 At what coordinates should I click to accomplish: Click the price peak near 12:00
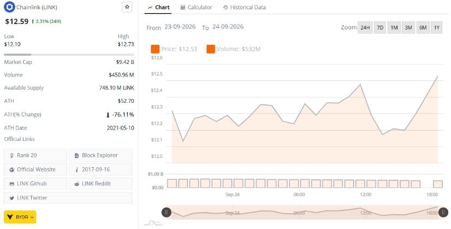(x=360, y=84)
